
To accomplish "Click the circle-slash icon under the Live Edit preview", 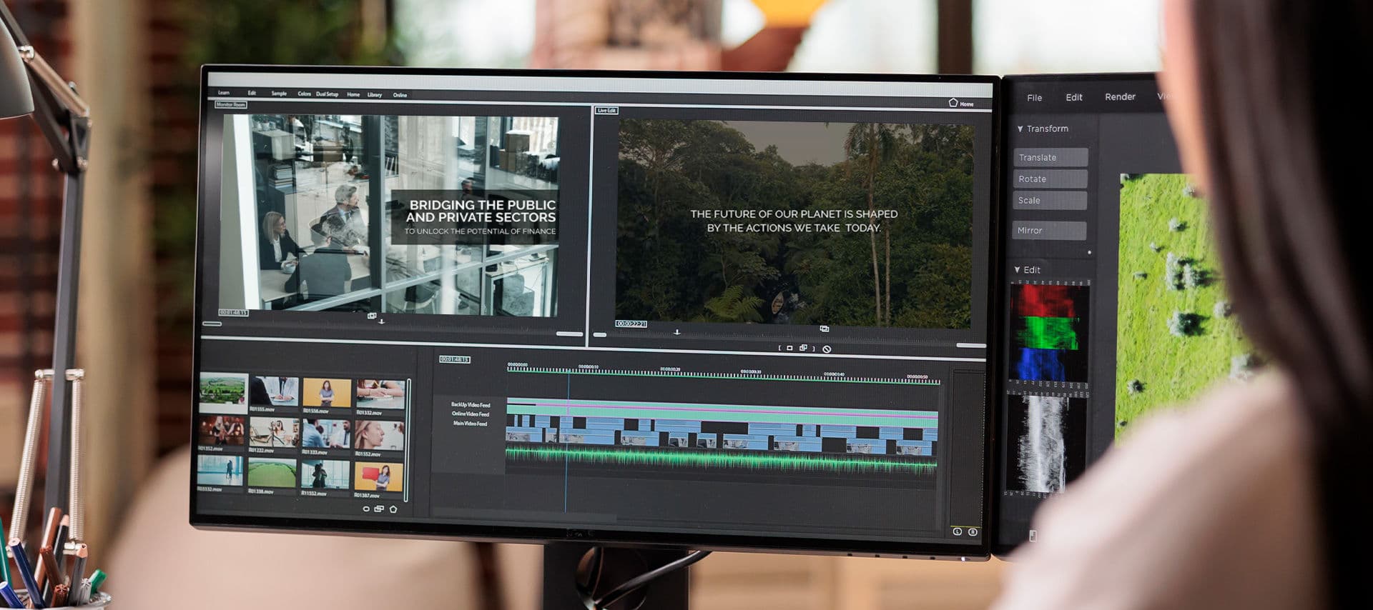I will pyautogui.click(x=827, y=349).
